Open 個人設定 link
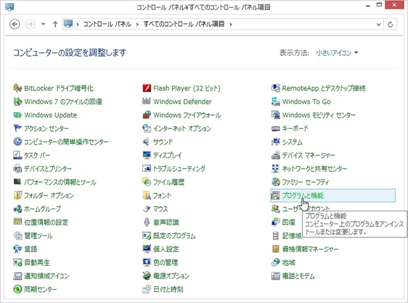 [x=166, y=249]
